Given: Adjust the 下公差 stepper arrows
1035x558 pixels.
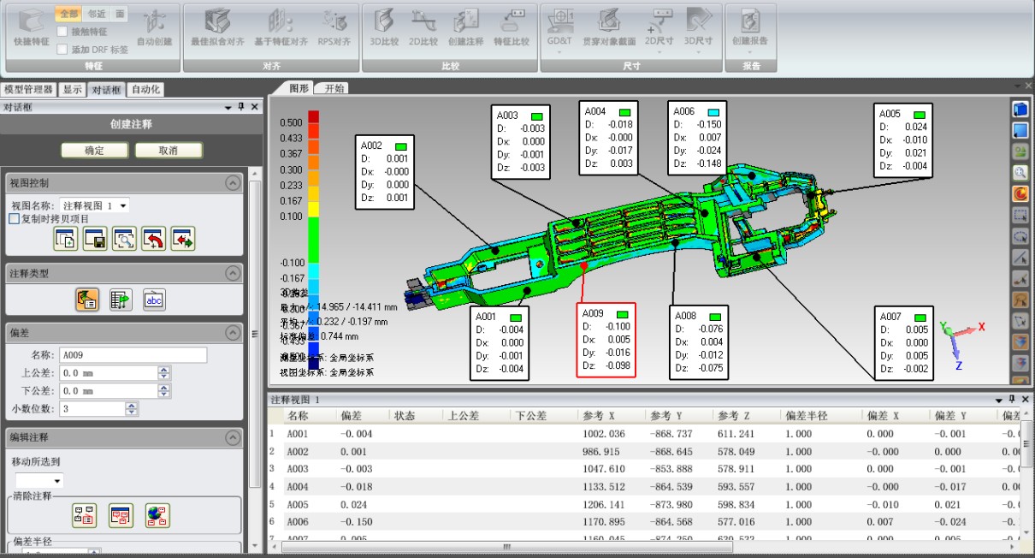Looking at the screenshot, I should [x=164, y=391].
